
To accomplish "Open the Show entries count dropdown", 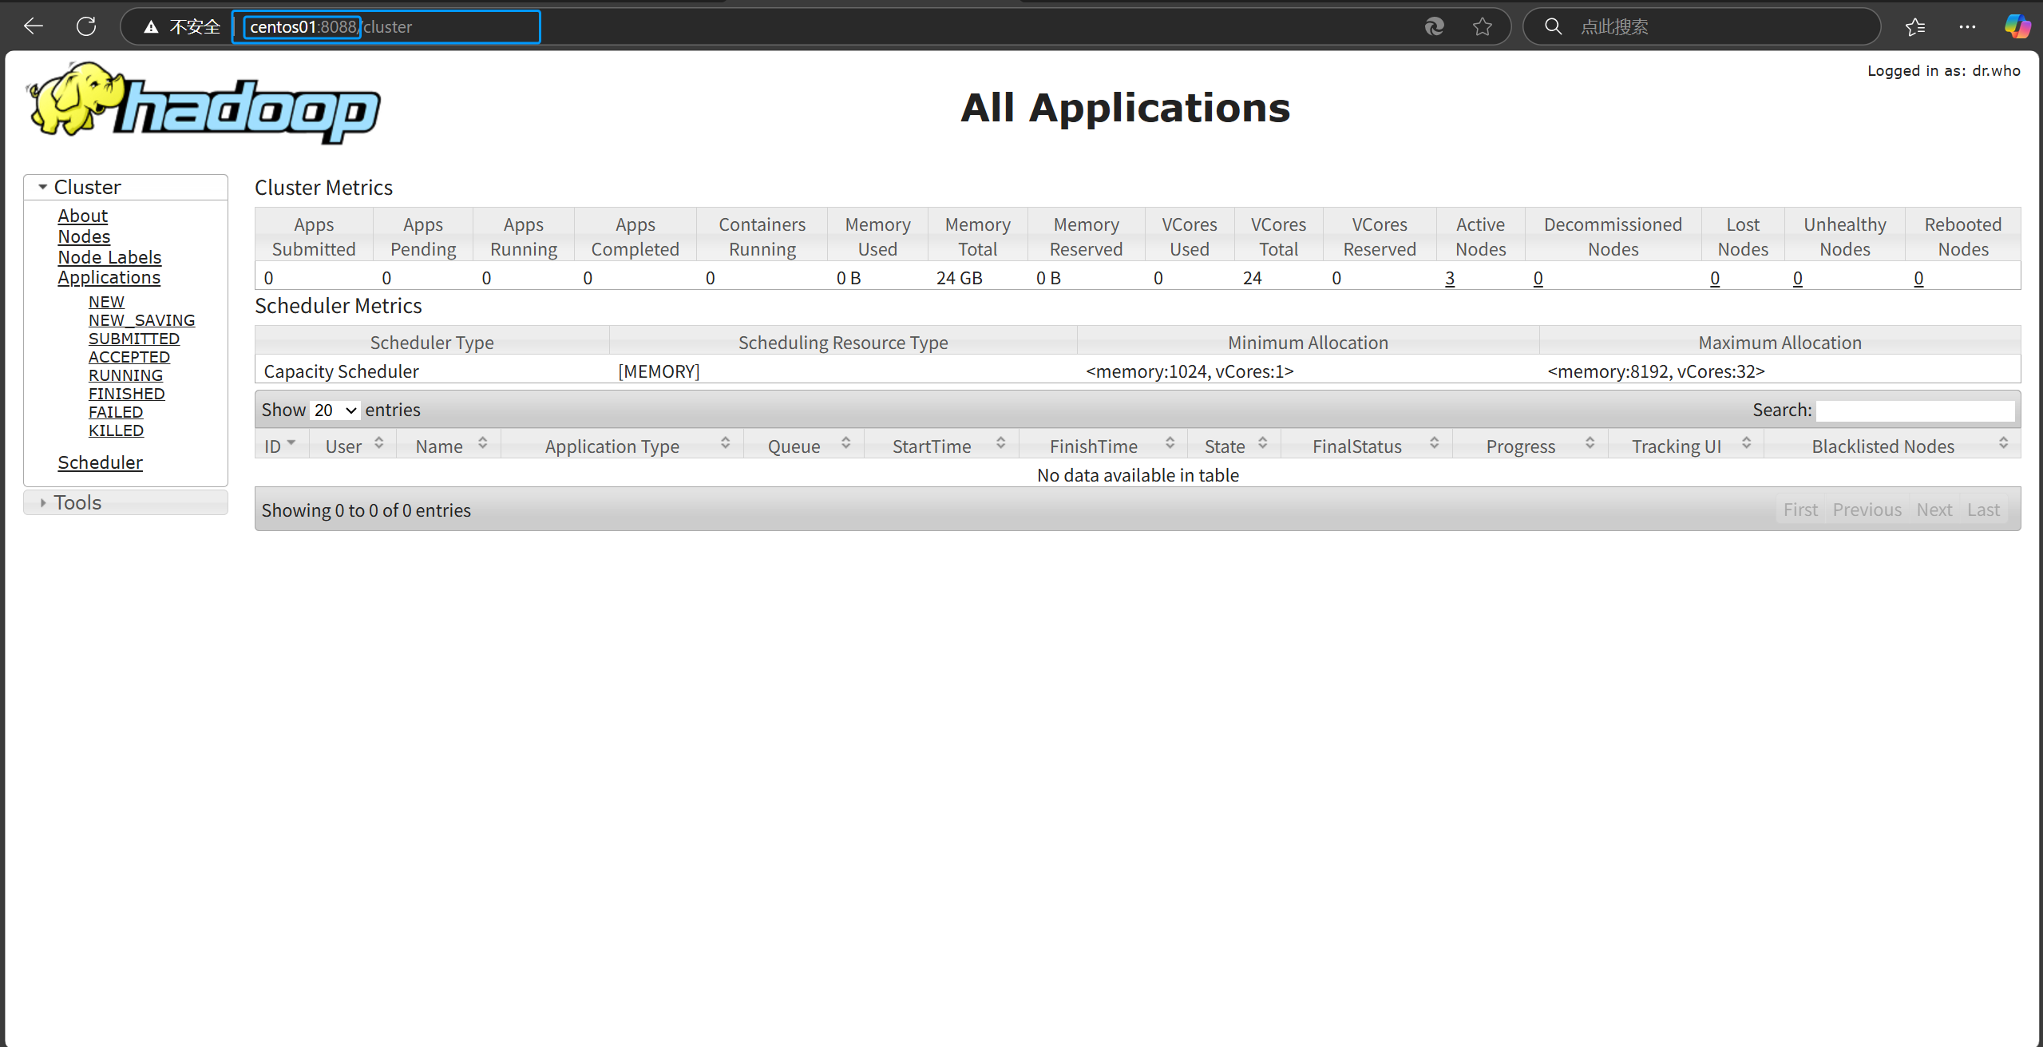I will (x=335, y=410).
